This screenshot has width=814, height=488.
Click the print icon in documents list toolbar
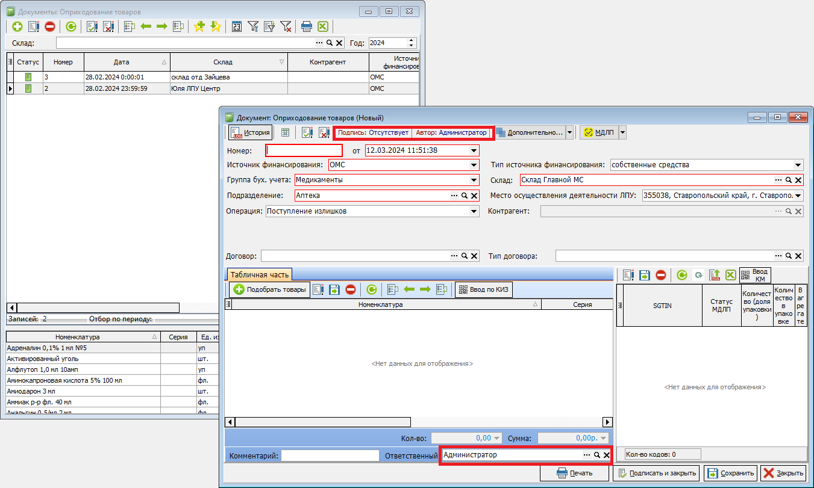pos(307,26)
